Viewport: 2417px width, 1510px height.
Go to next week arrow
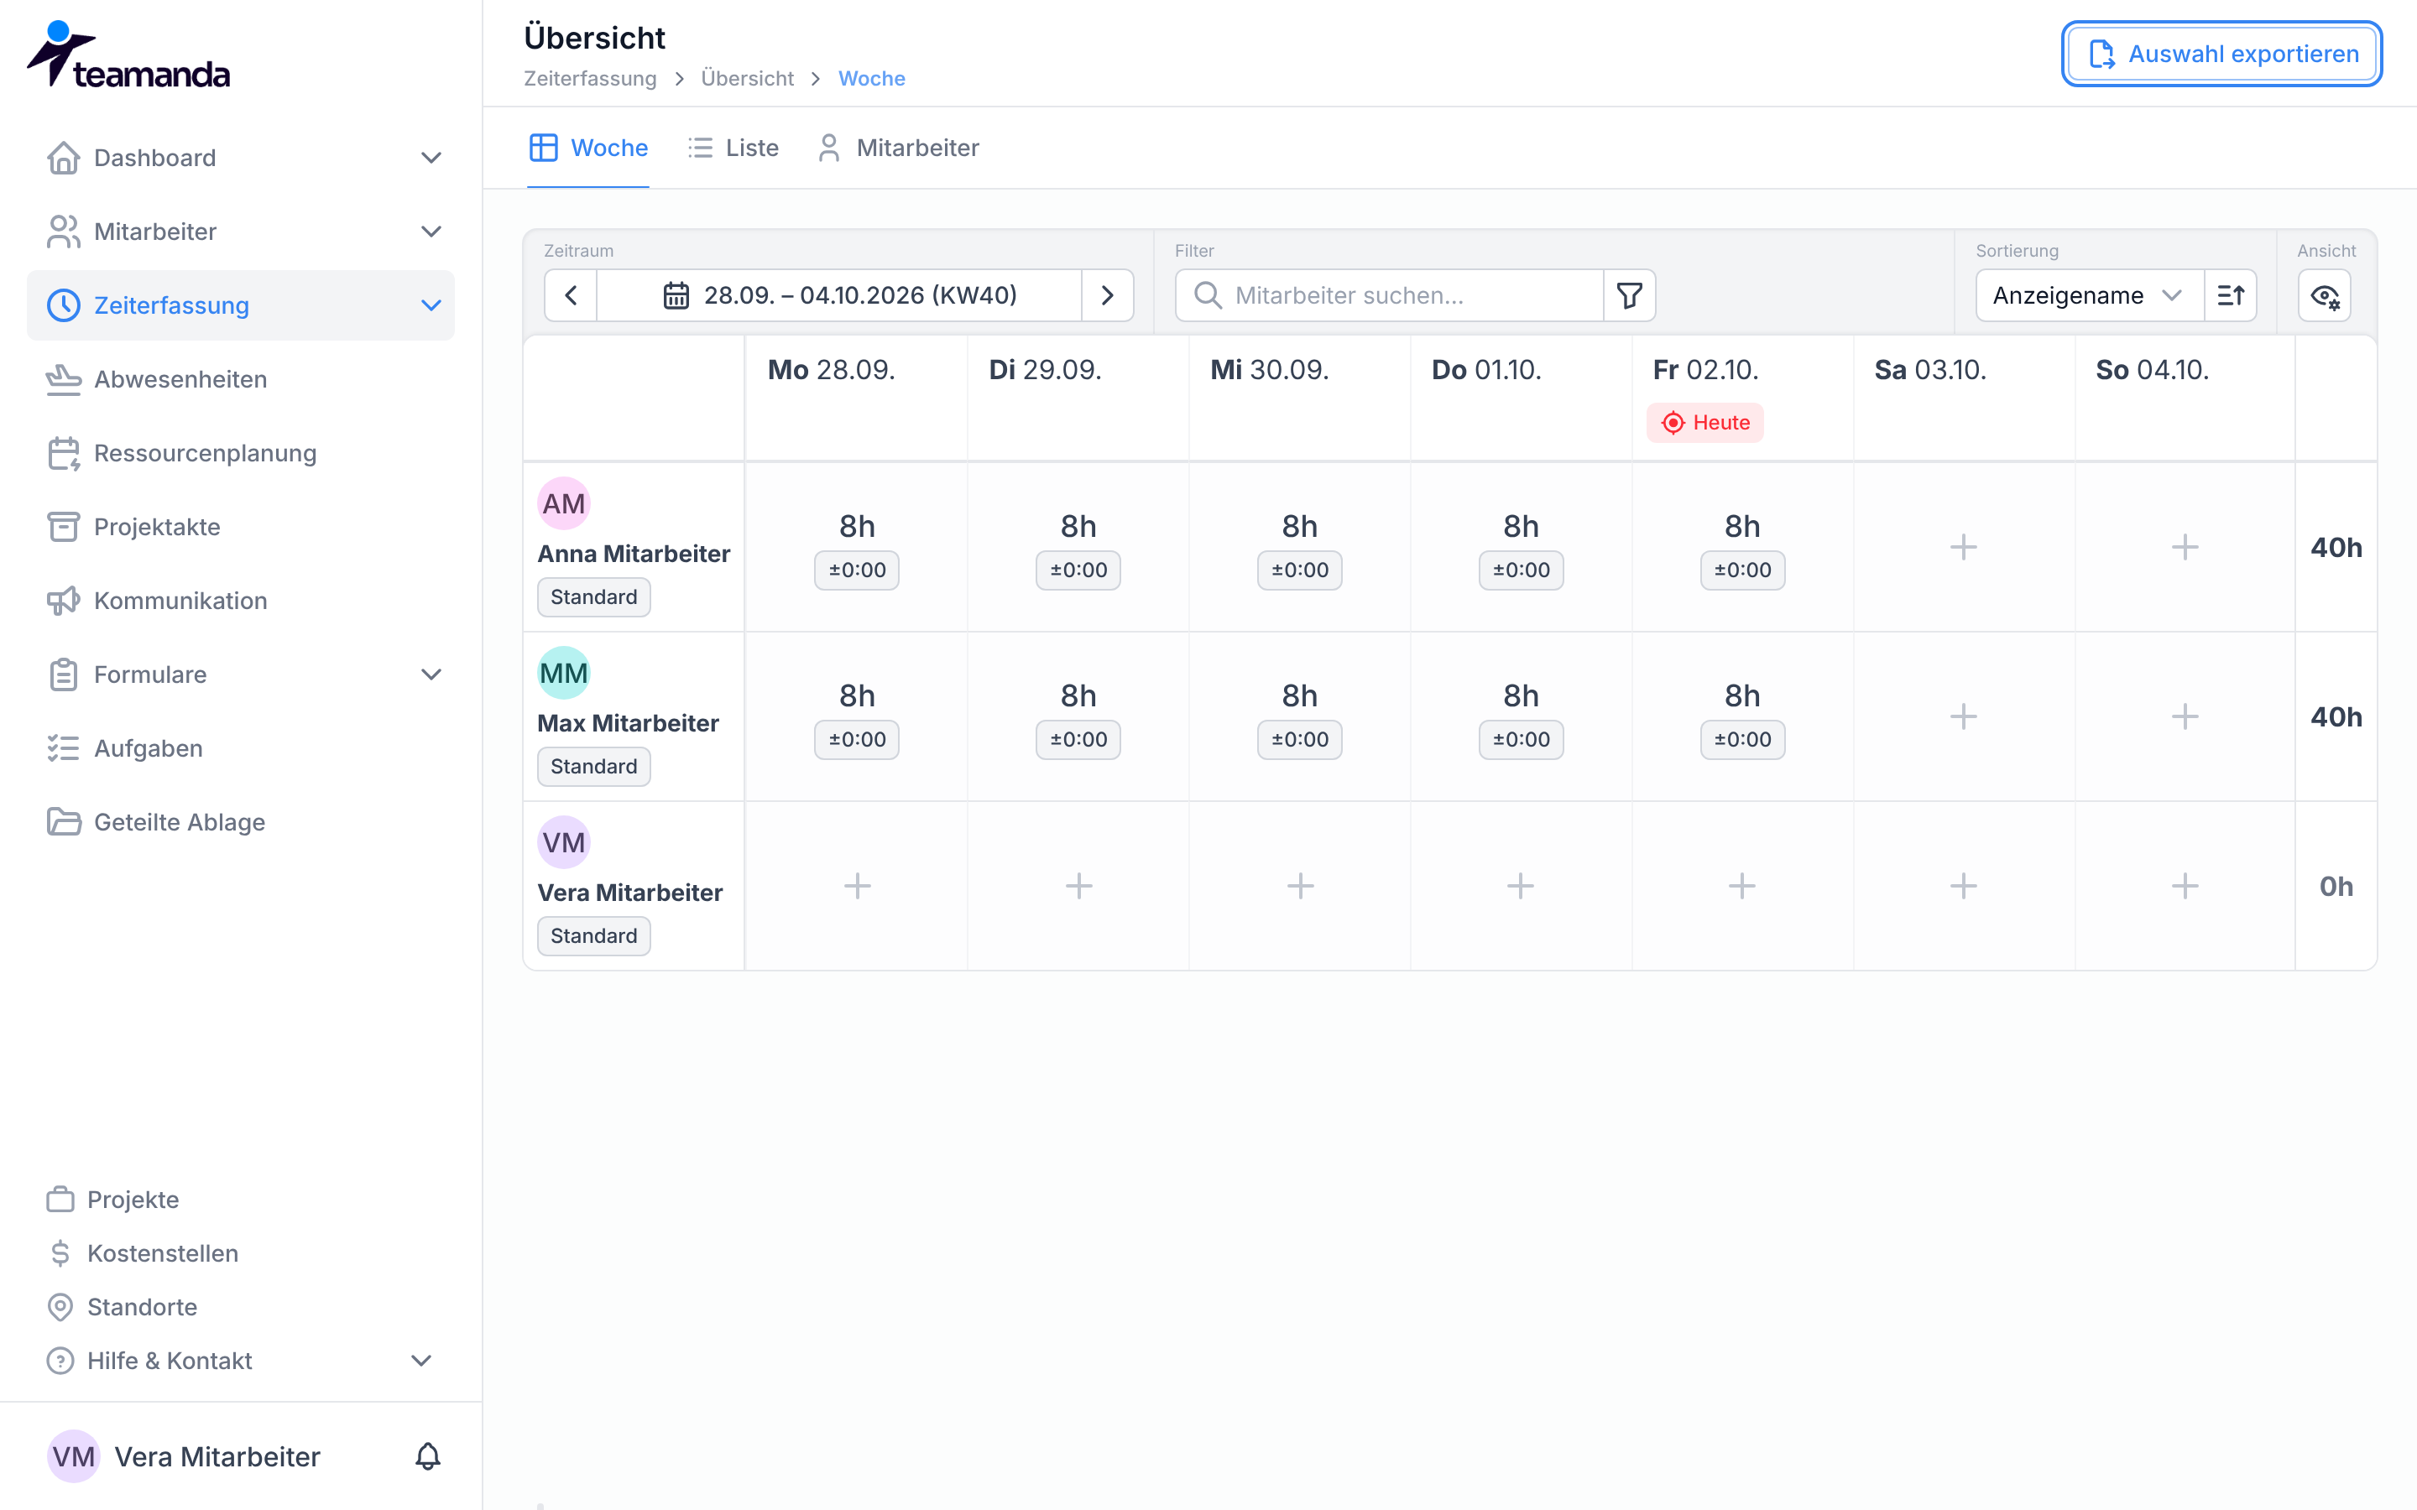click(x=1108, y=295)
